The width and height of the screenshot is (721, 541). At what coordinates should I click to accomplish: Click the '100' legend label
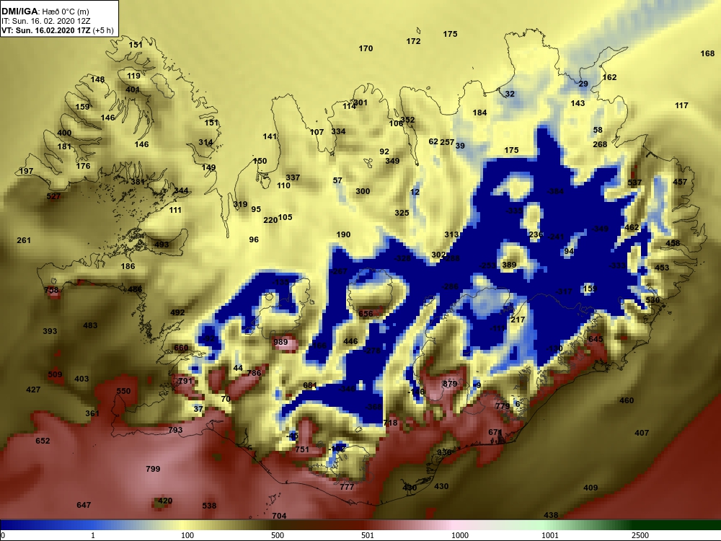click(x=187, y=535)
